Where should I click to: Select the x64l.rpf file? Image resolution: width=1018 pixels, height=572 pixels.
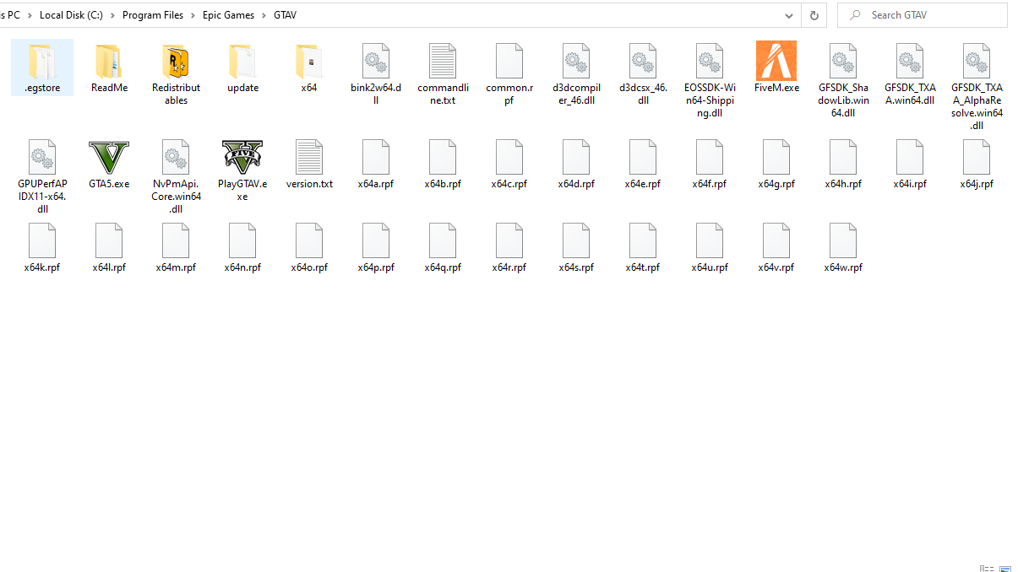109,247
